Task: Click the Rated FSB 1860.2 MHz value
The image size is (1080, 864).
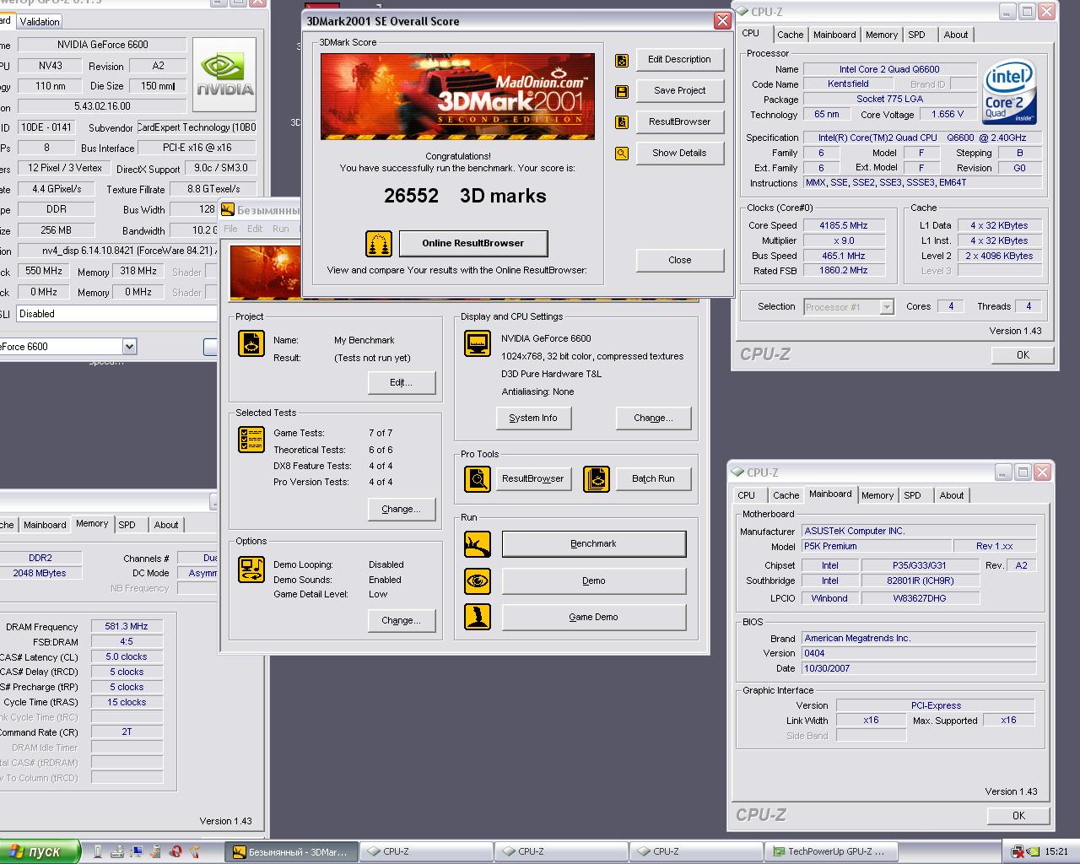Action: (844, 271)
